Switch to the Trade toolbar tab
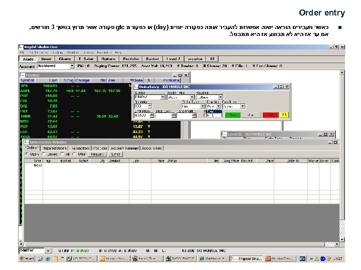 [x=28, y=59]
